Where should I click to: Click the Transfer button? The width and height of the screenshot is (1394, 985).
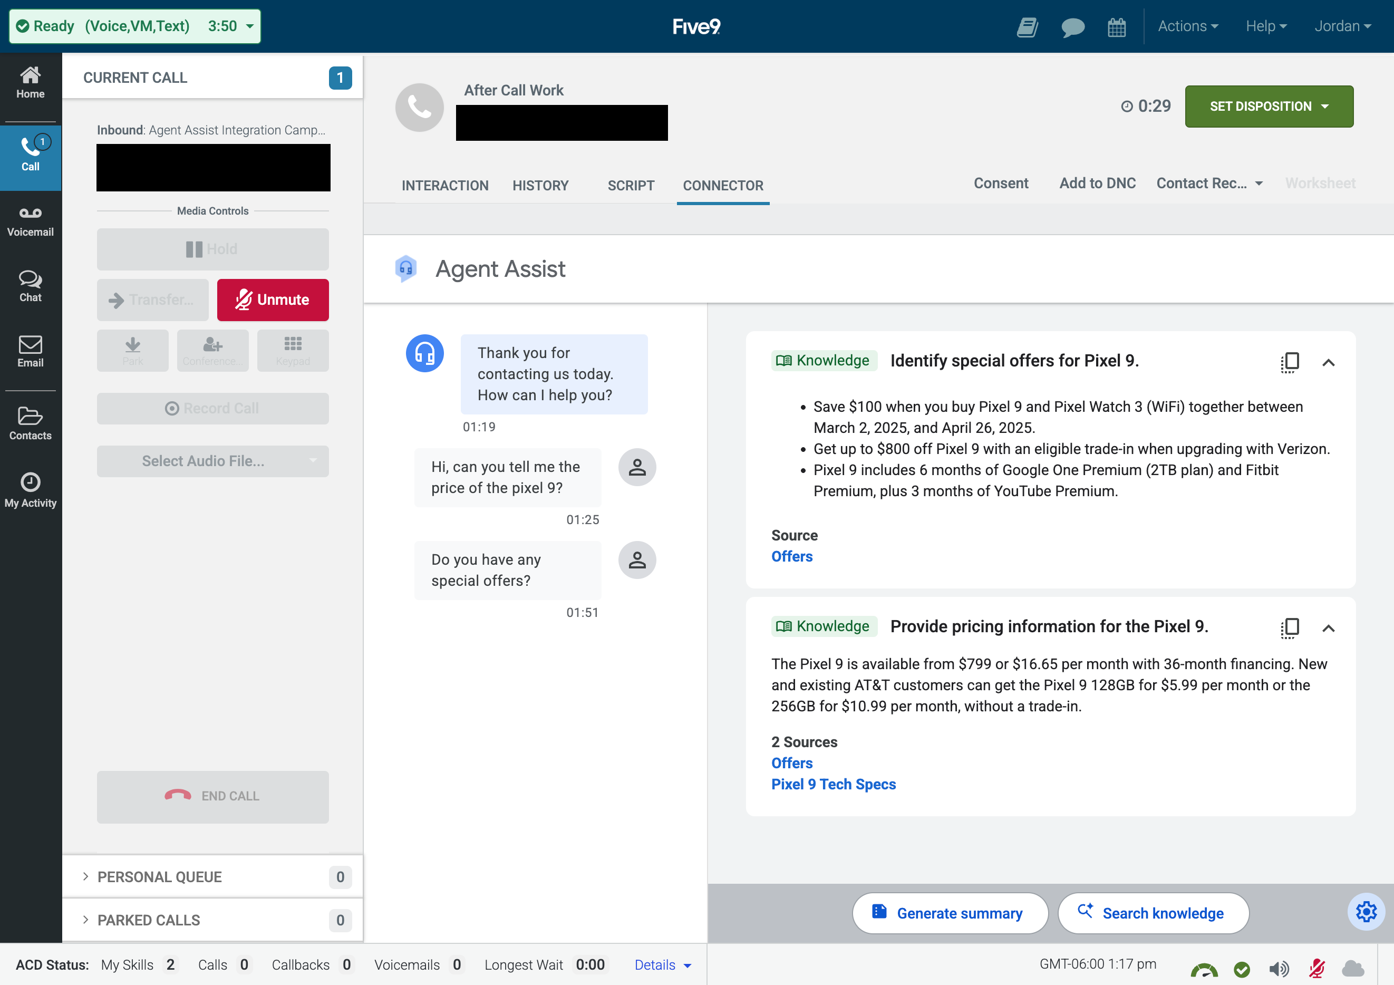152,300
